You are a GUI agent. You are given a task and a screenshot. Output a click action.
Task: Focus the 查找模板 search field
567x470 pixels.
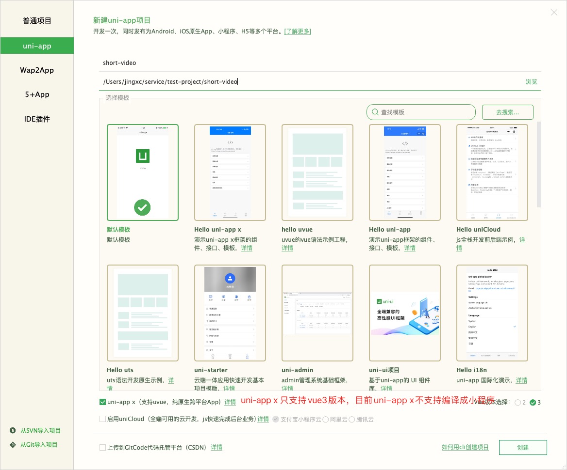point(421,112)
